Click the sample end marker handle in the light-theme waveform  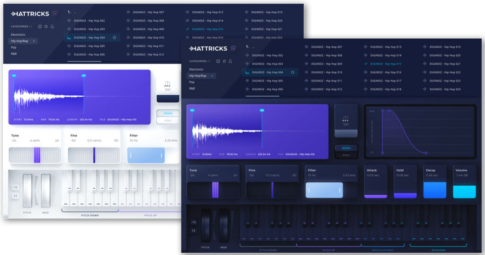coord(84,75)
